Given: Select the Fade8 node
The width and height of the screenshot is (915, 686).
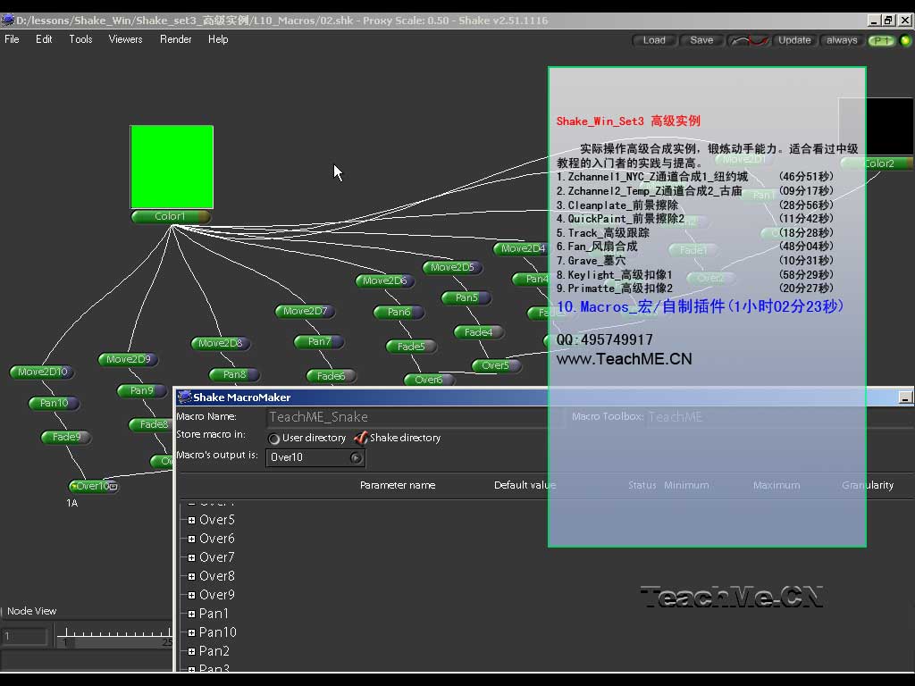Looking at the screenshot, I should (152, 424).
